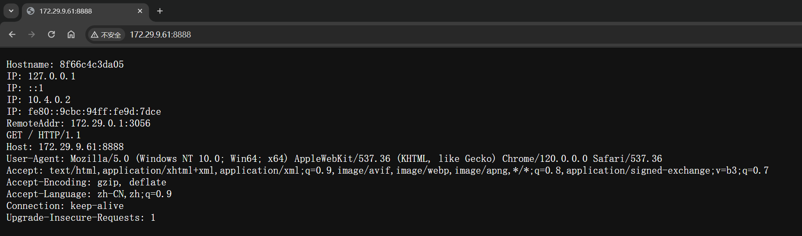The width and height of the screenshot is (802, 236).
Task: Go back with the left arrow
Action: [12, 34]
